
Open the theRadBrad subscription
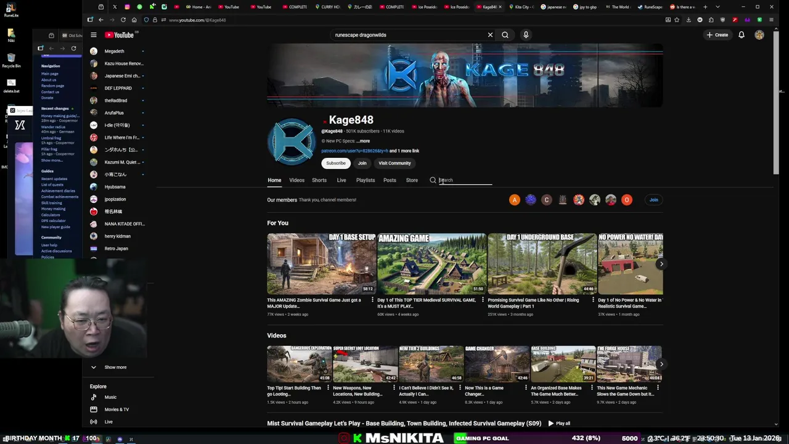tap(117, 101)
